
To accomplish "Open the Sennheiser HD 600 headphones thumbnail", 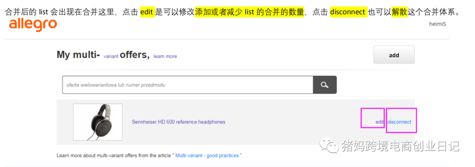I will (98, 122).
